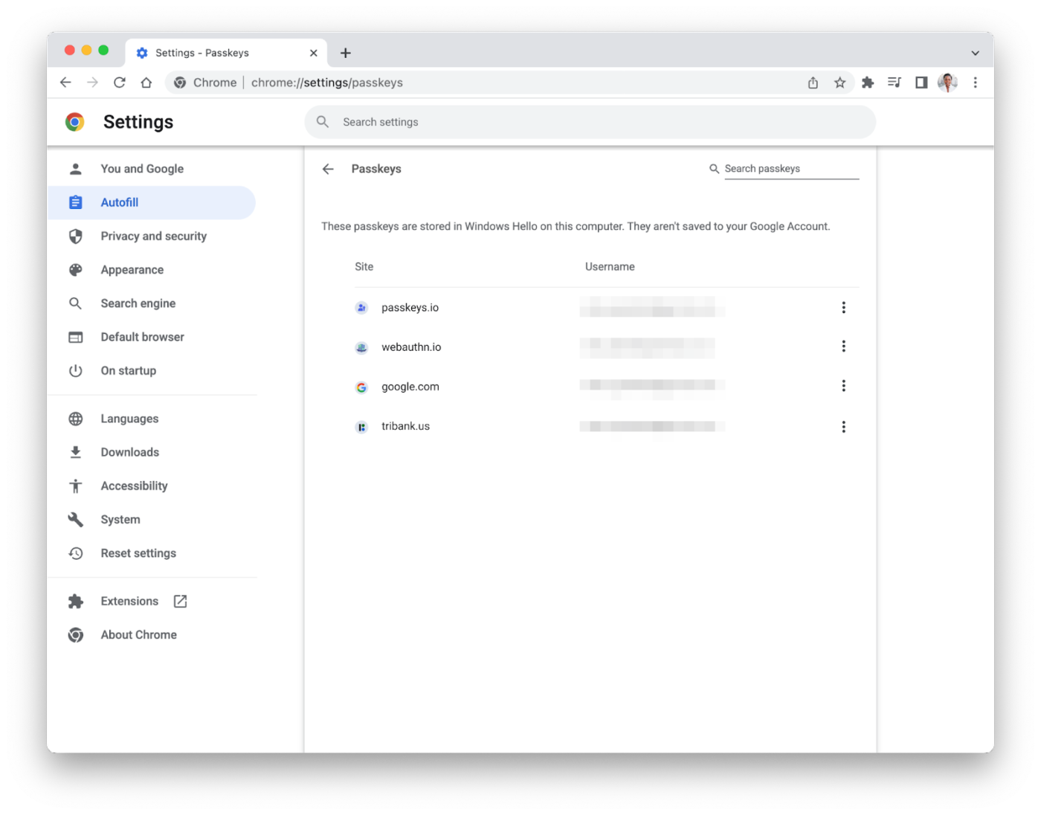Click the bookmark star in the address bar
The height and width of the screenshot is (815, 1041).
(x=839, y=83)
